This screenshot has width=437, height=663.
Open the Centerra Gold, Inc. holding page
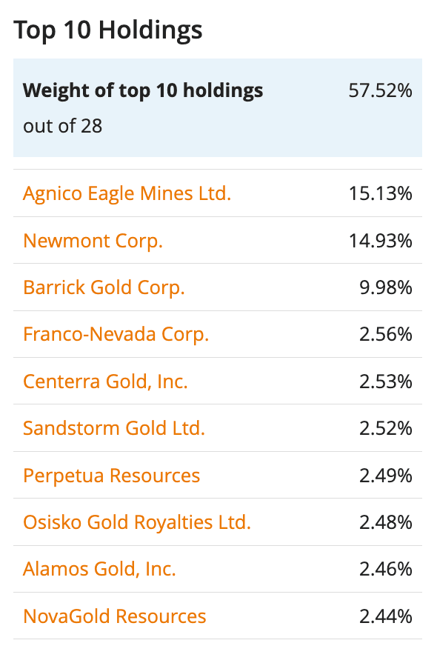[107, 382]
